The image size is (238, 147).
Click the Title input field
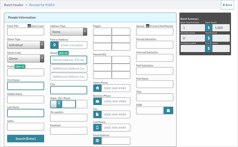point(155,97)
